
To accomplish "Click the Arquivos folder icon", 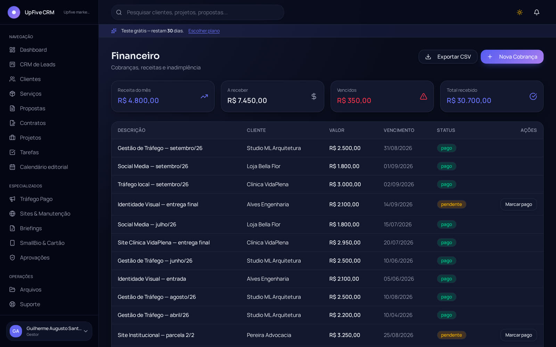I will (13, 289).
